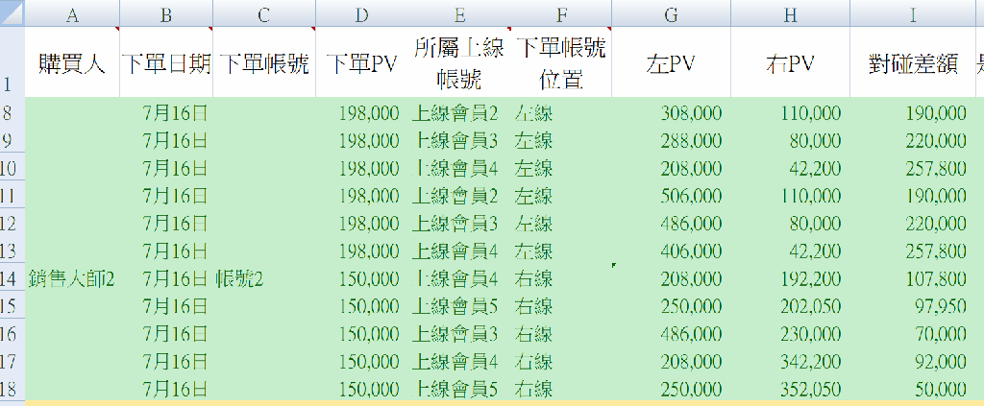Viewport: 984px width, 406px height.
Task: Click 上線會員5 in row 18
Action: pyautogui.click(x=455, y=389)
